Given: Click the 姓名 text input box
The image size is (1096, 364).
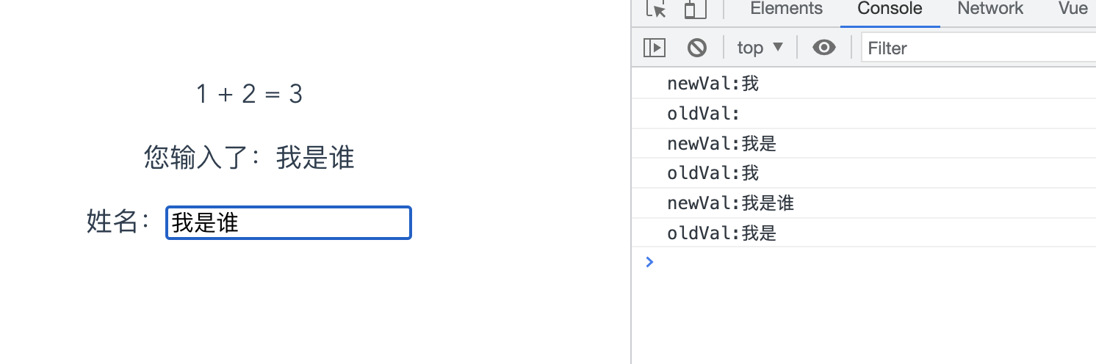Looking at the screenshot, I should pyautogui.click(x=289, y=222).
